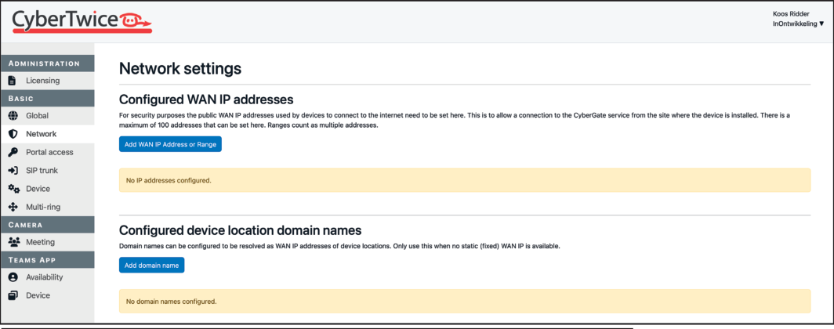Click Configured device location domain names heading
This screenshot has width=834, height=329.
click(241, 230)
